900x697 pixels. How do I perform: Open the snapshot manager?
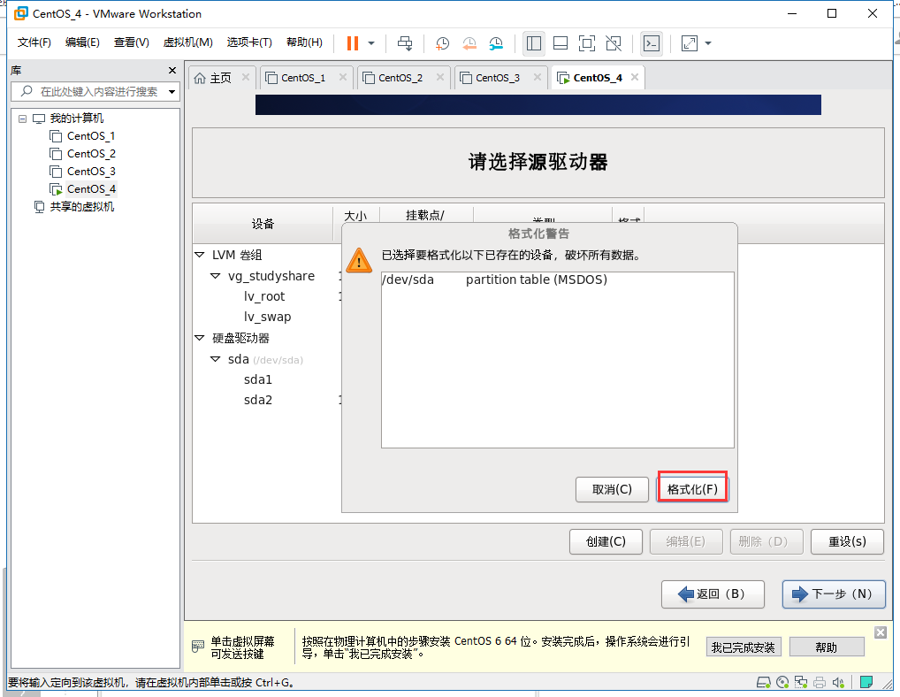coord(496,43)
